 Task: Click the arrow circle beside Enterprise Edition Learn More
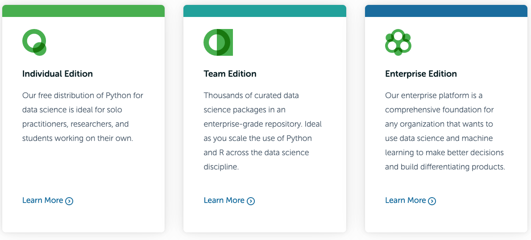click(x=432, y=201)
